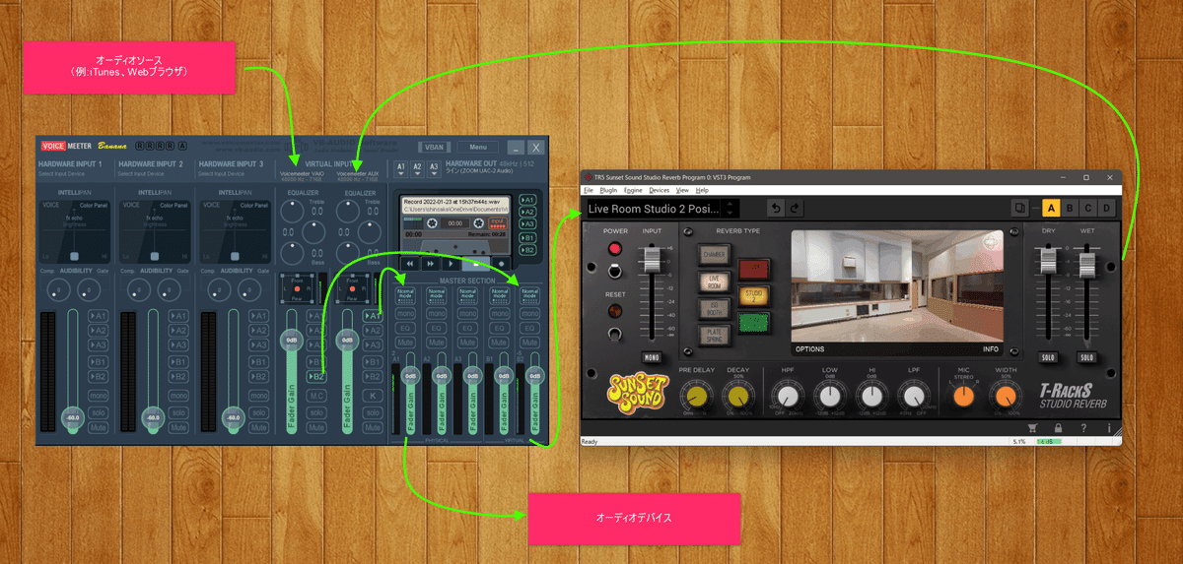The image size is (1183, 564).
Task: Click the lock icon in T-RackS footer
Action: (x=1057, y=428)
